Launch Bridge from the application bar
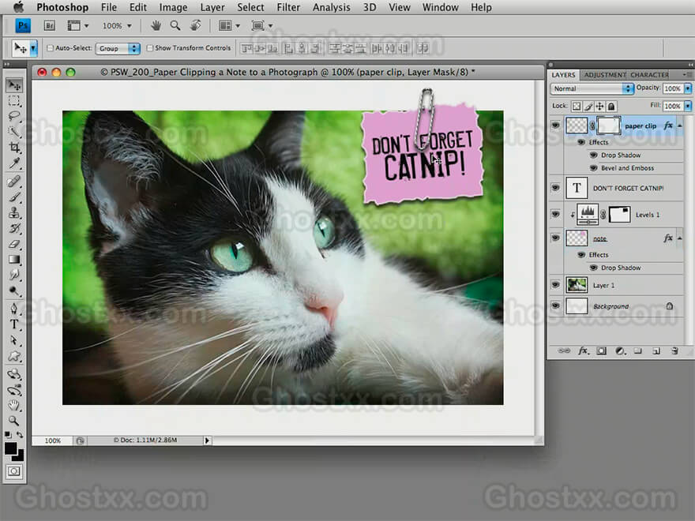This screenshot has height=521, width=695. click(x=50, y=26)
